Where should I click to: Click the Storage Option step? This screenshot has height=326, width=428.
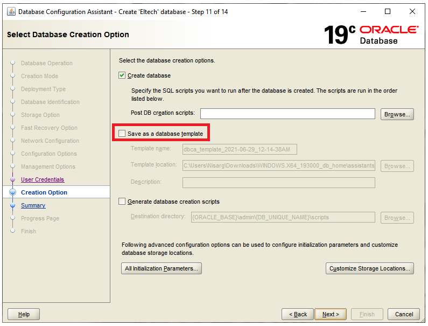click(x=40, y=115)
